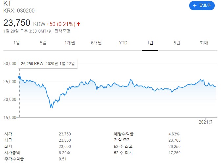Click the 2021년 axis label
Screen dimensions: 222x167
pyautogui.click(x=206, y=122)
